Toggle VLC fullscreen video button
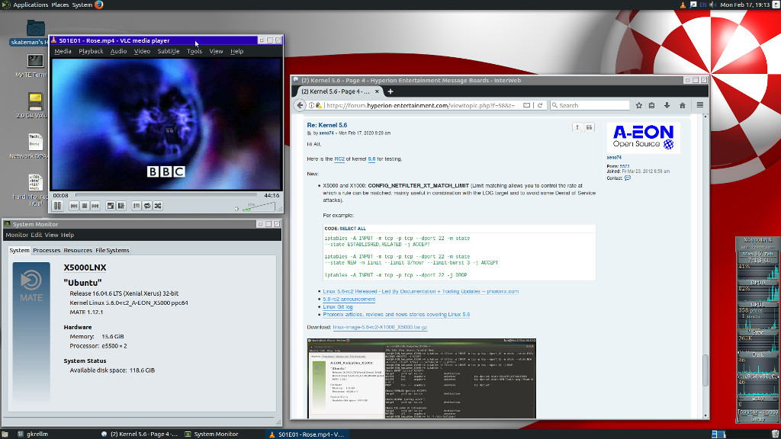The image size is (781, 439). [x=111, y=206]
